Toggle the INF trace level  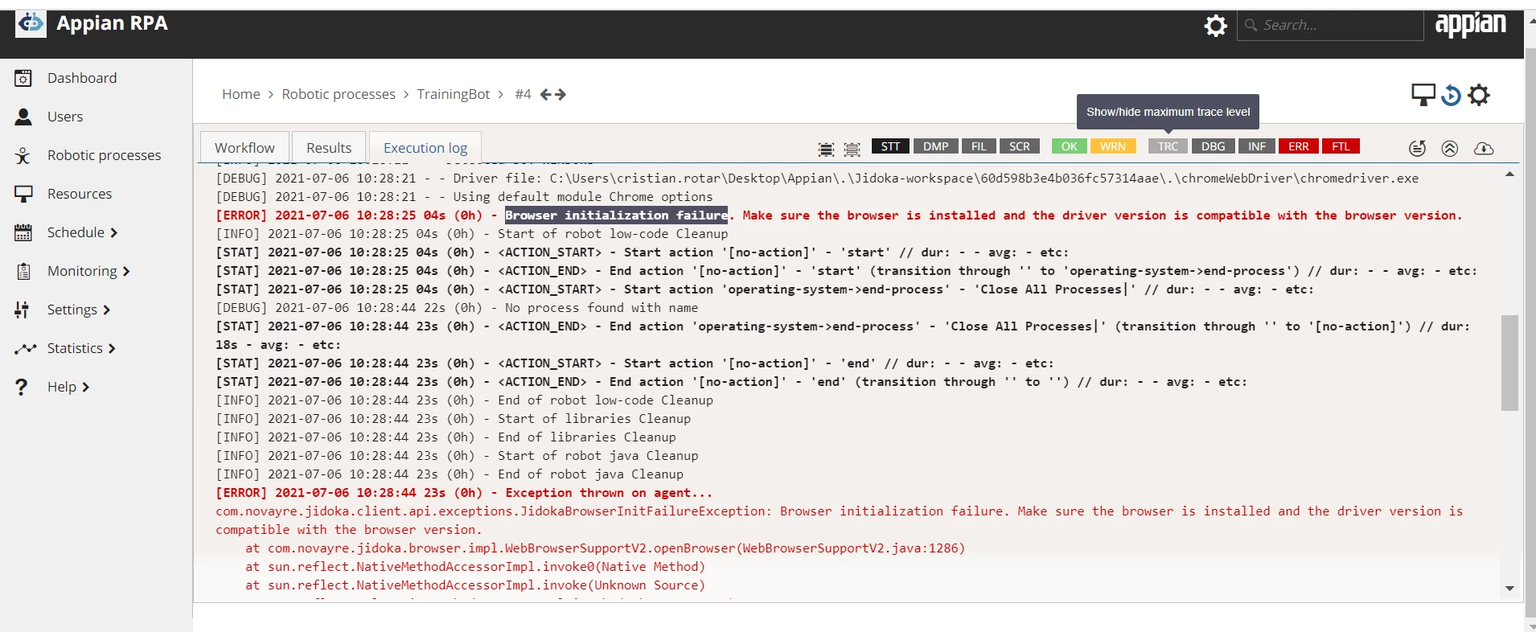tap(1257, 146)
